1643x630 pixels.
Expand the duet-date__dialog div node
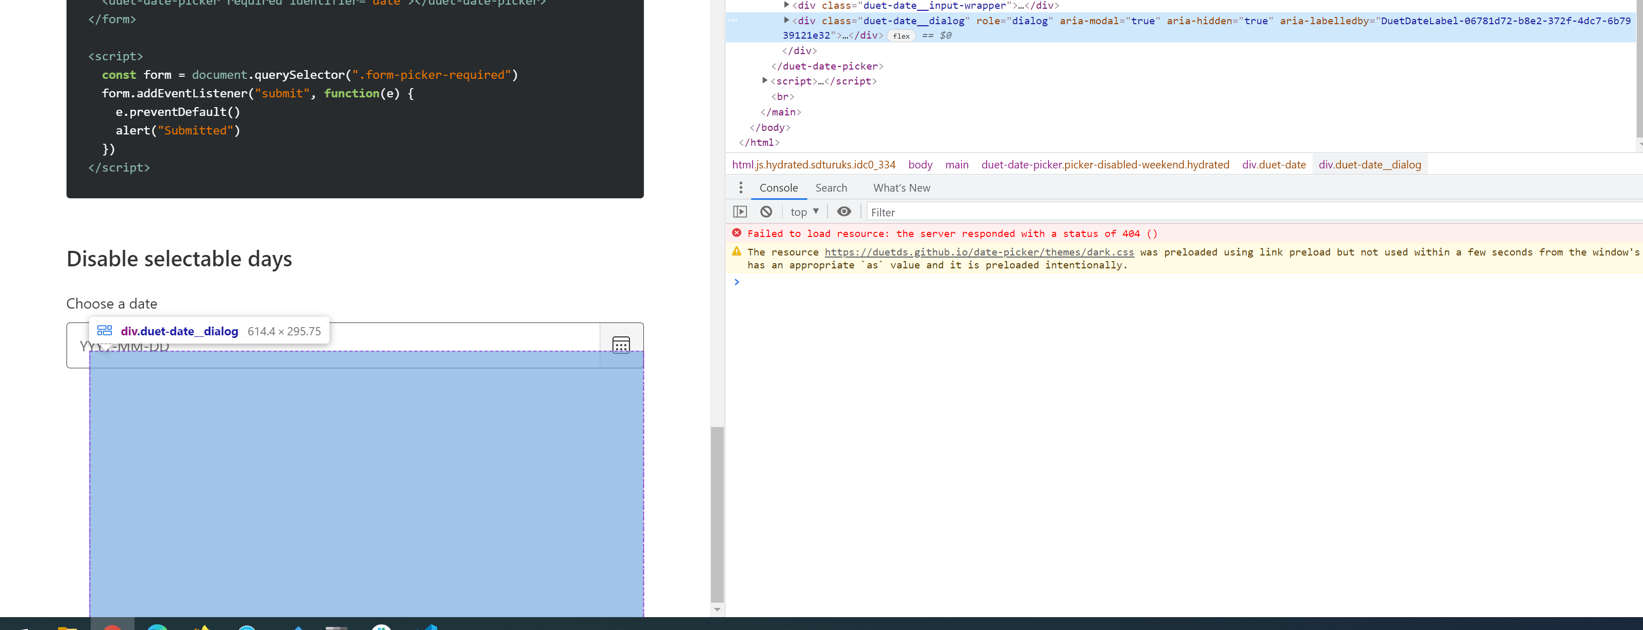(x=786, y=21)
